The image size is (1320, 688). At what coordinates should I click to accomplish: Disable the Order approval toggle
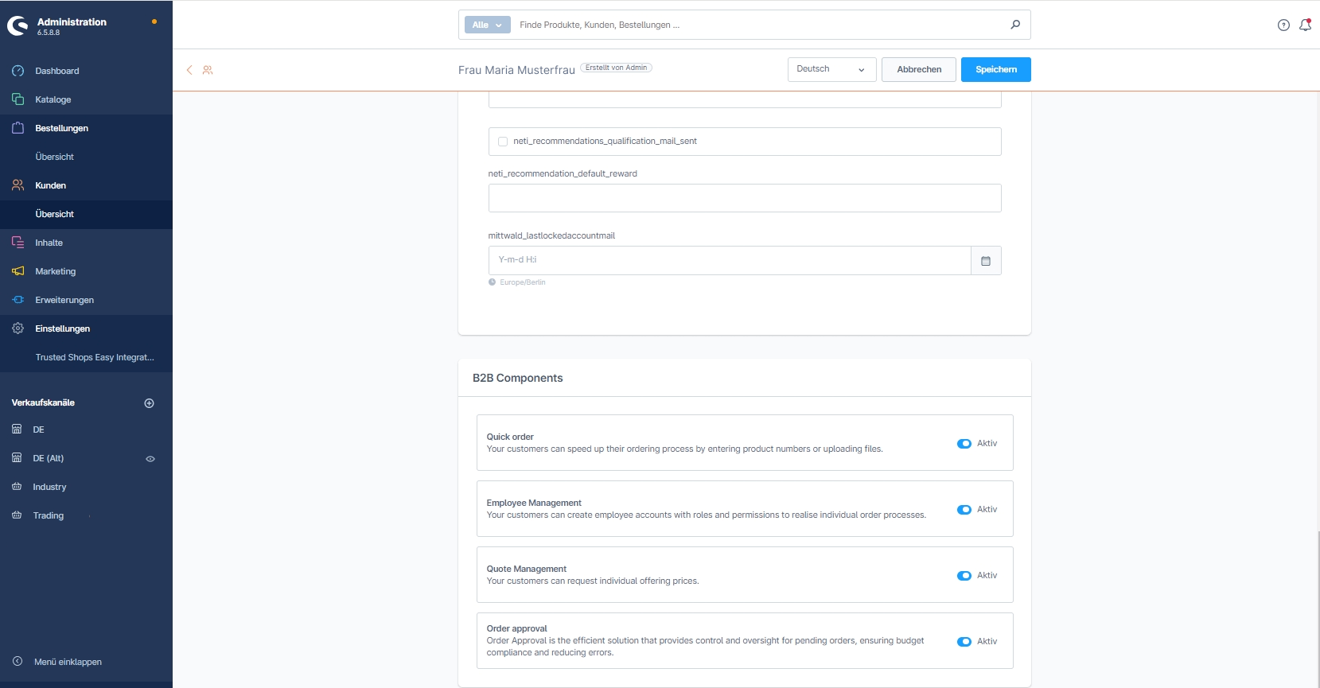click(x=964, y=642)
